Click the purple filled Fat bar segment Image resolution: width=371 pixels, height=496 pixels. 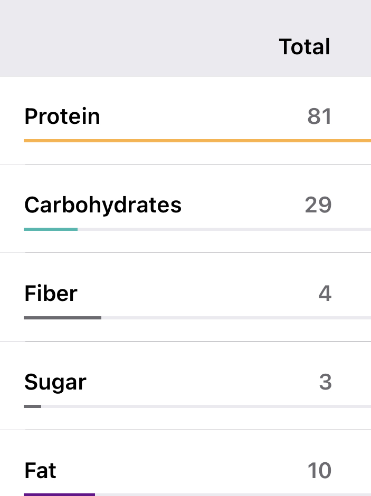point(59,494)
